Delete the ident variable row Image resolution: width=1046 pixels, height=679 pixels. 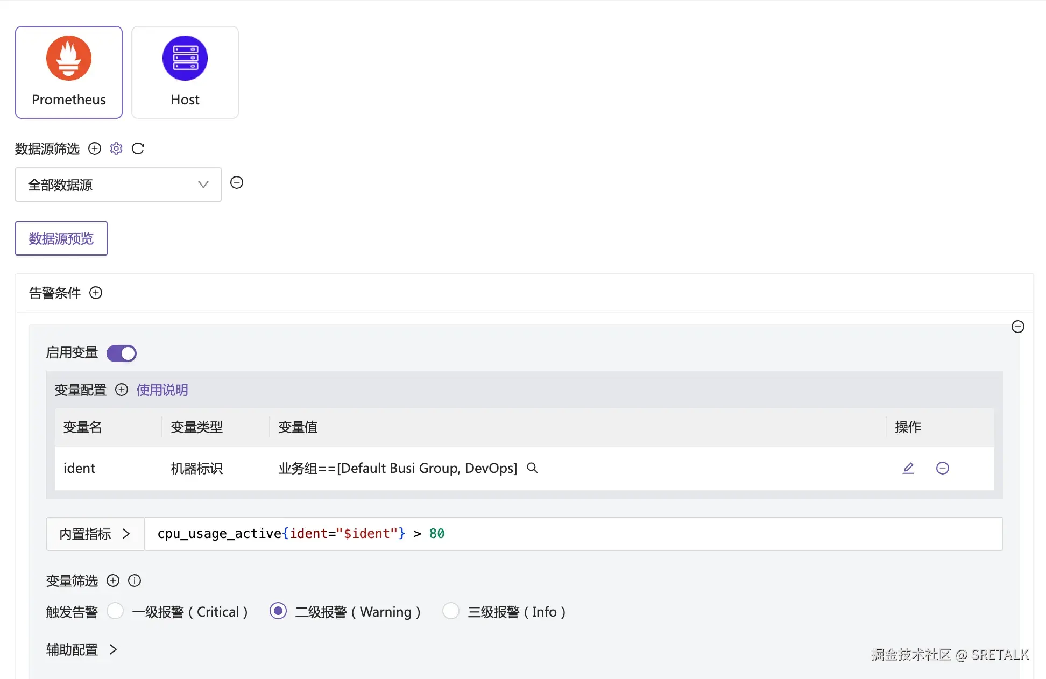tap(942, 468)
